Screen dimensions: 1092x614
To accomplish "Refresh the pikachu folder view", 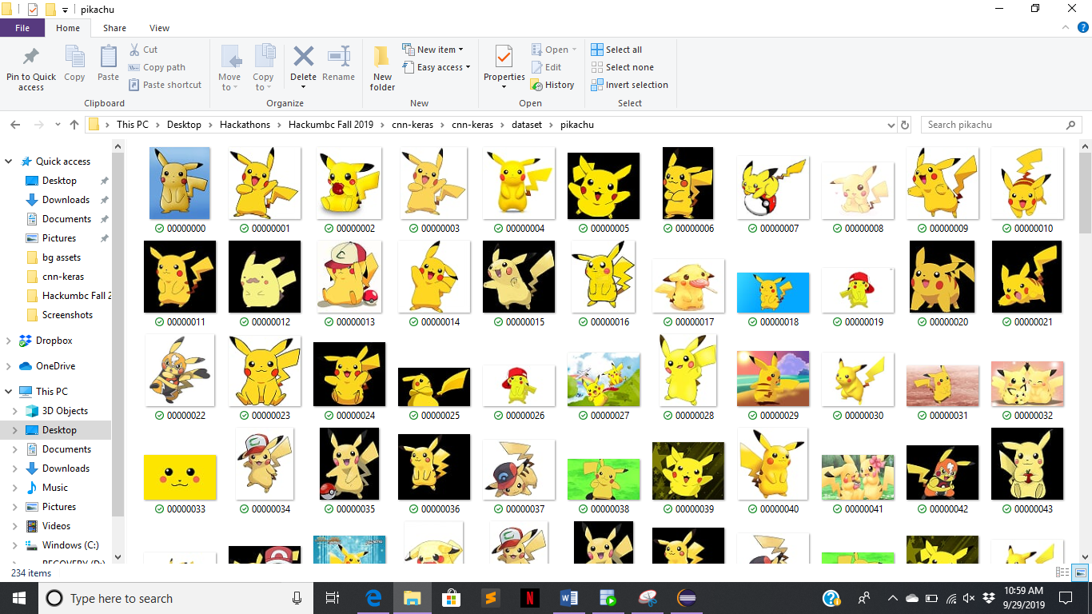I will 905,125.
